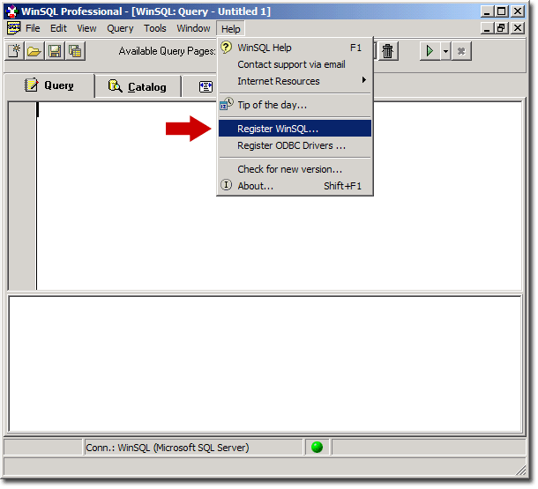538x489 pixels.
Task: Choose Register ODBC Drivers
Action: 295,146
